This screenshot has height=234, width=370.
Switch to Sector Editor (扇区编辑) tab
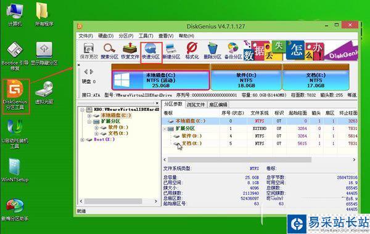coord(218,105)
